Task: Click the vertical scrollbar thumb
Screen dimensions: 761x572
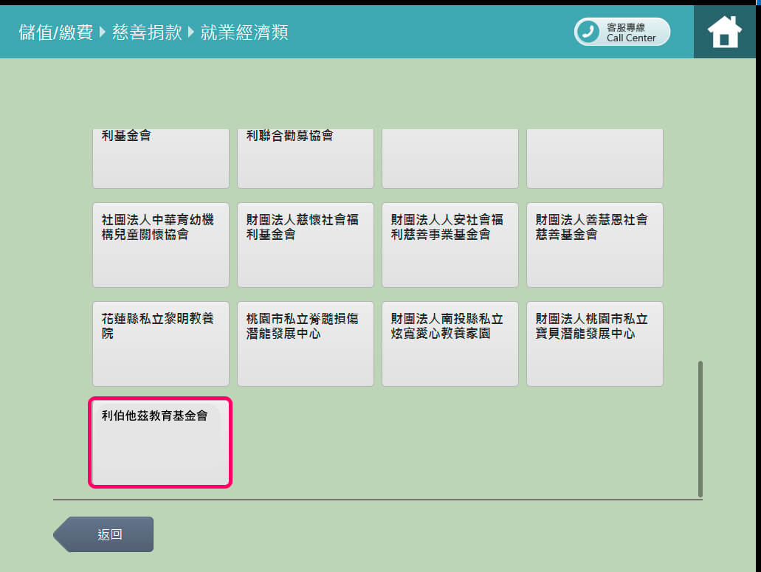Action: click(x=700, y=428)
